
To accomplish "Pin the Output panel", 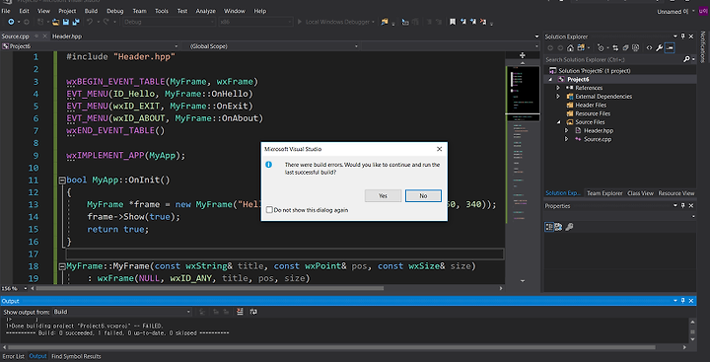I will tap(683, 301).
